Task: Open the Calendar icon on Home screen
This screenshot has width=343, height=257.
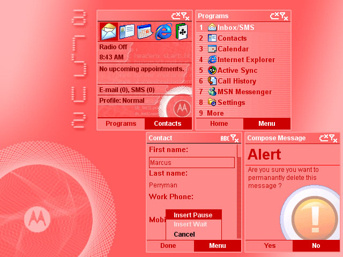Action: [x=145, y=32]
